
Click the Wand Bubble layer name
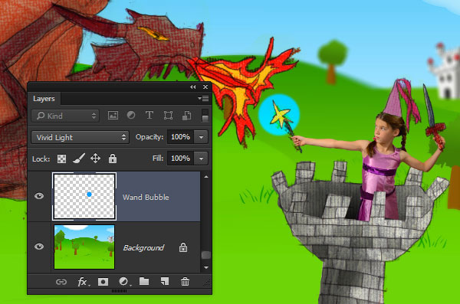(146, 198)
